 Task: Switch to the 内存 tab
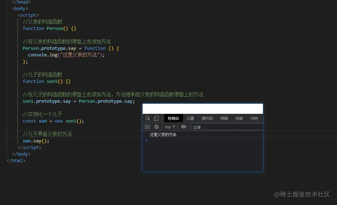tap(254, 118)
